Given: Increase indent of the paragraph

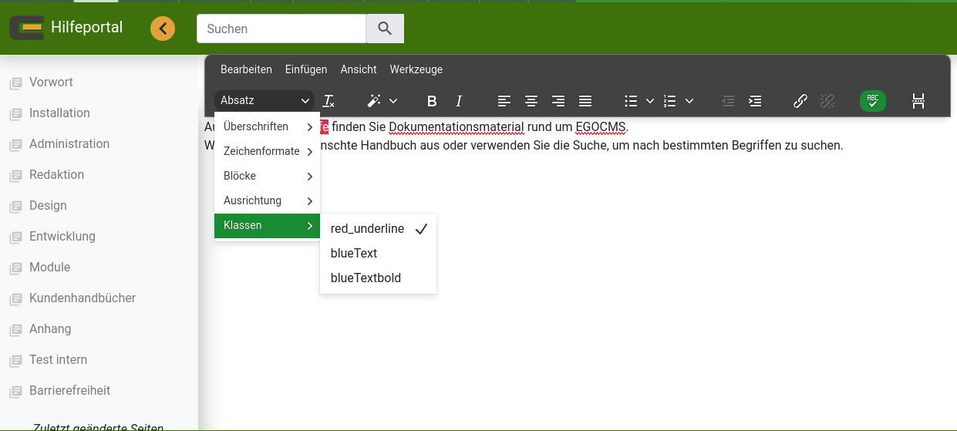Looking at the screenshot, I should click(755, 101).
